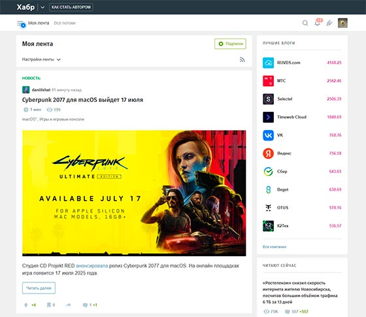
Task: Click the 1 мин reading time
Action: pos(33,110)
